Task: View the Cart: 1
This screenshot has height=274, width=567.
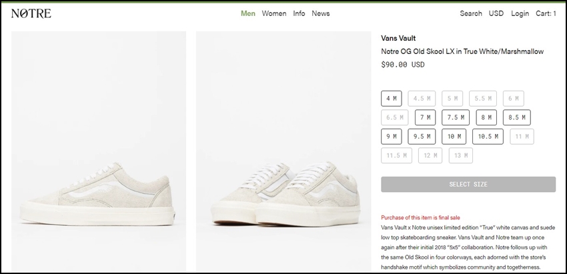Action: (x=546, y=13)
